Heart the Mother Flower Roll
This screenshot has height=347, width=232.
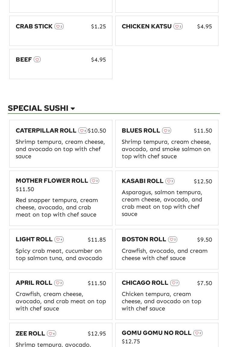(x=94, y=181)
